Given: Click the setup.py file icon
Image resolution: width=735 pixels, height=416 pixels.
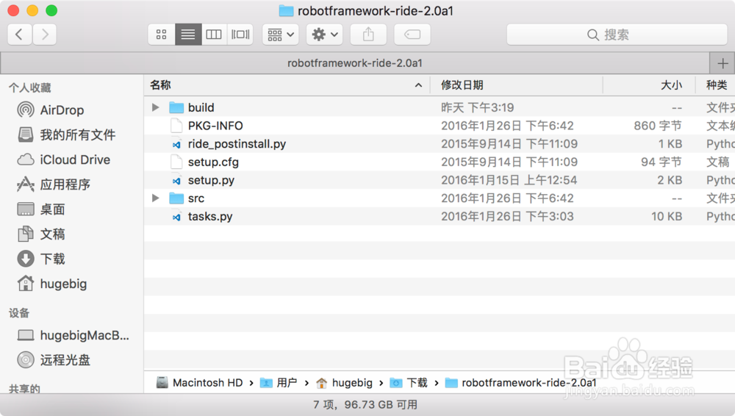Looking at the screenshot, I should point(176,181).
